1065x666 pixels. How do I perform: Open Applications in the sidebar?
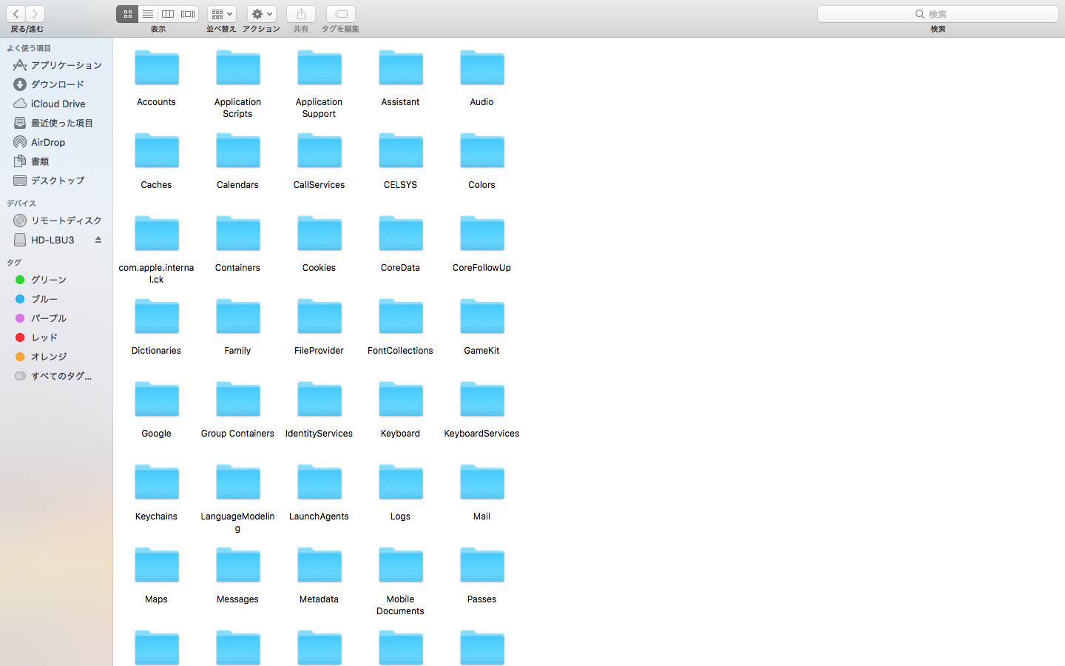pyautogui.click(x=57, y=65)
